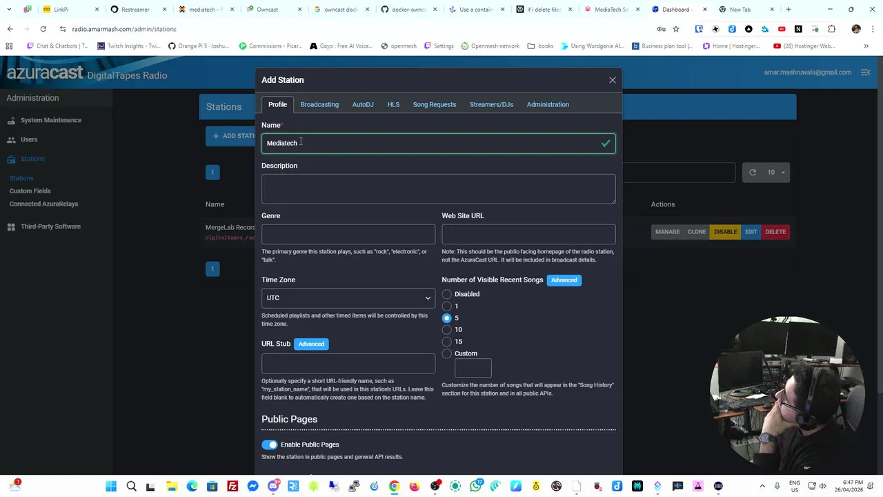
Task: Reload the browser page
Action: [43, 29]
